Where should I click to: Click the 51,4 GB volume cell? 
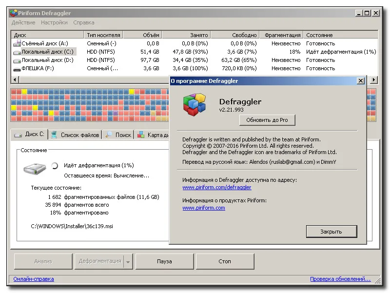(150, 52)
